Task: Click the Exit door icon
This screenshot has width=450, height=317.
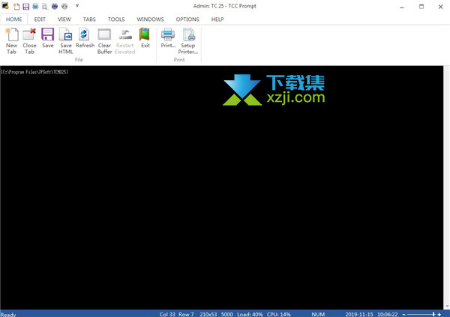Action: [x=145, y=39]
